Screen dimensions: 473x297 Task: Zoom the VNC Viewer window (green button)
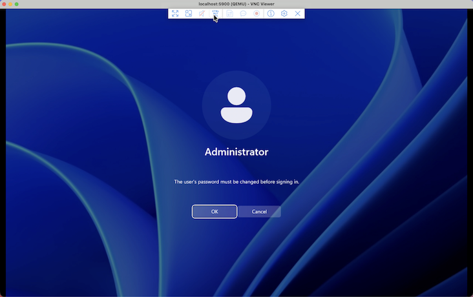tap(17, 4)
